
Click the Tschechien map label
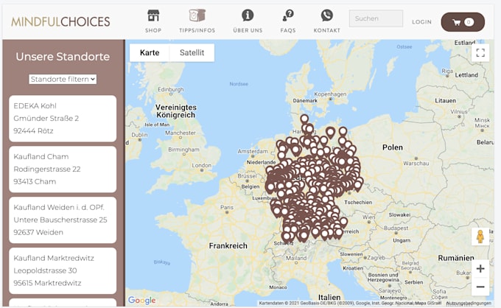358,202
